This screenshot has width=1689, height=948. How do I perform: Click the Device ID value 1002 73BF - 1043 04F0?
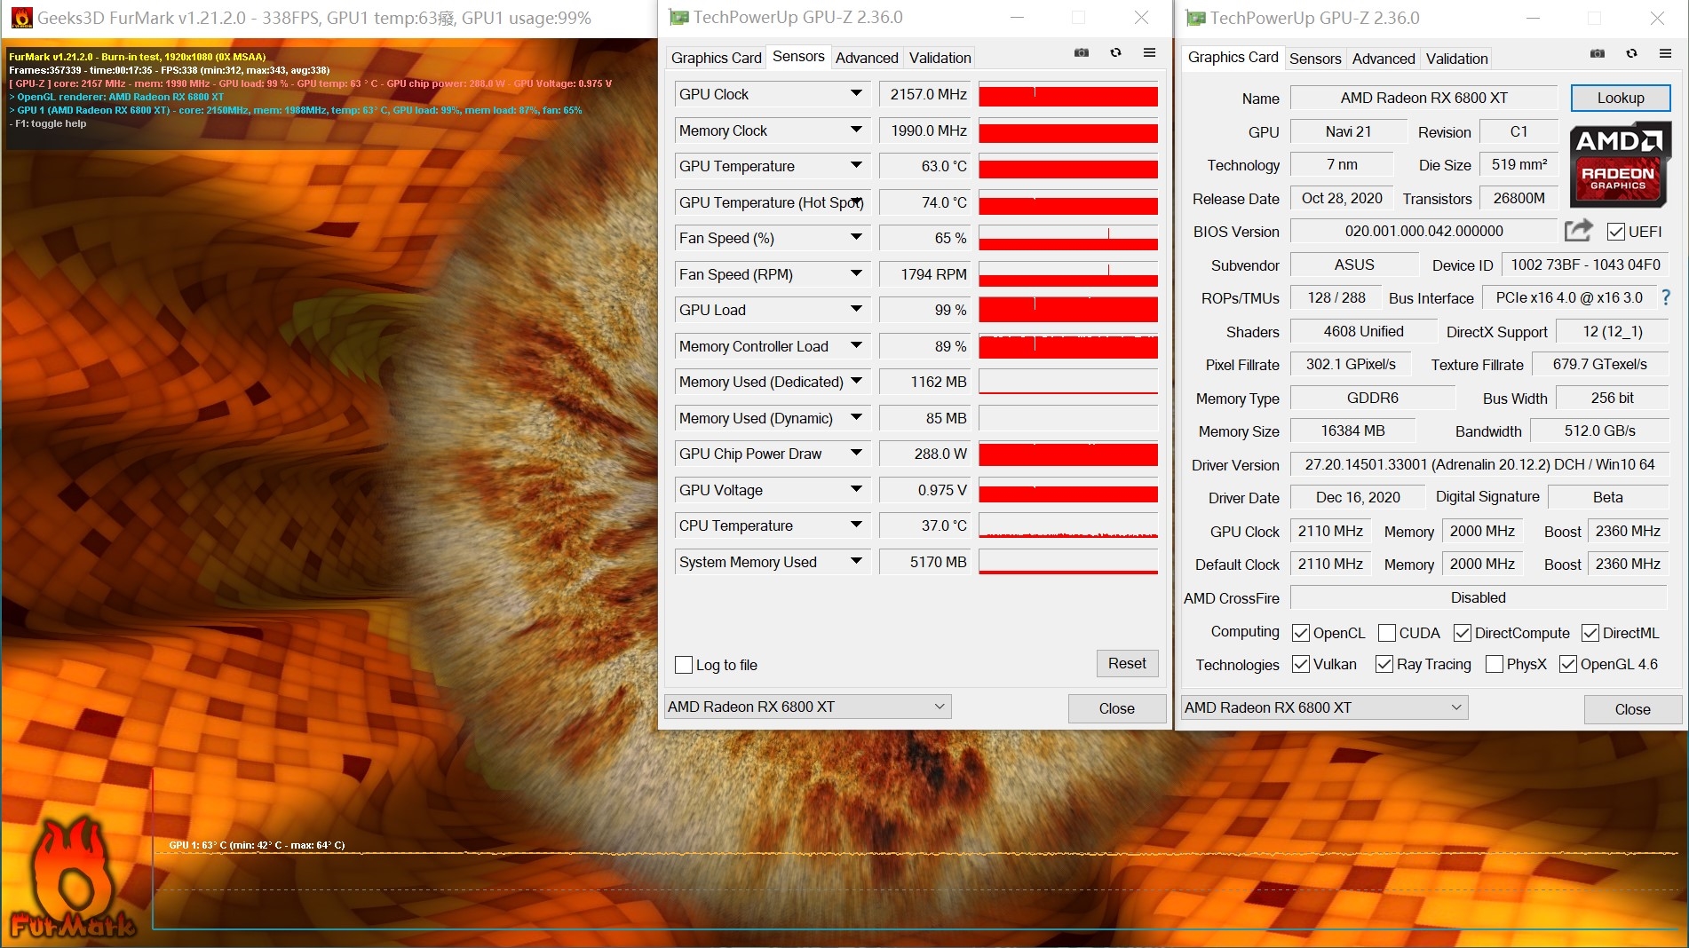point(1585,265)
